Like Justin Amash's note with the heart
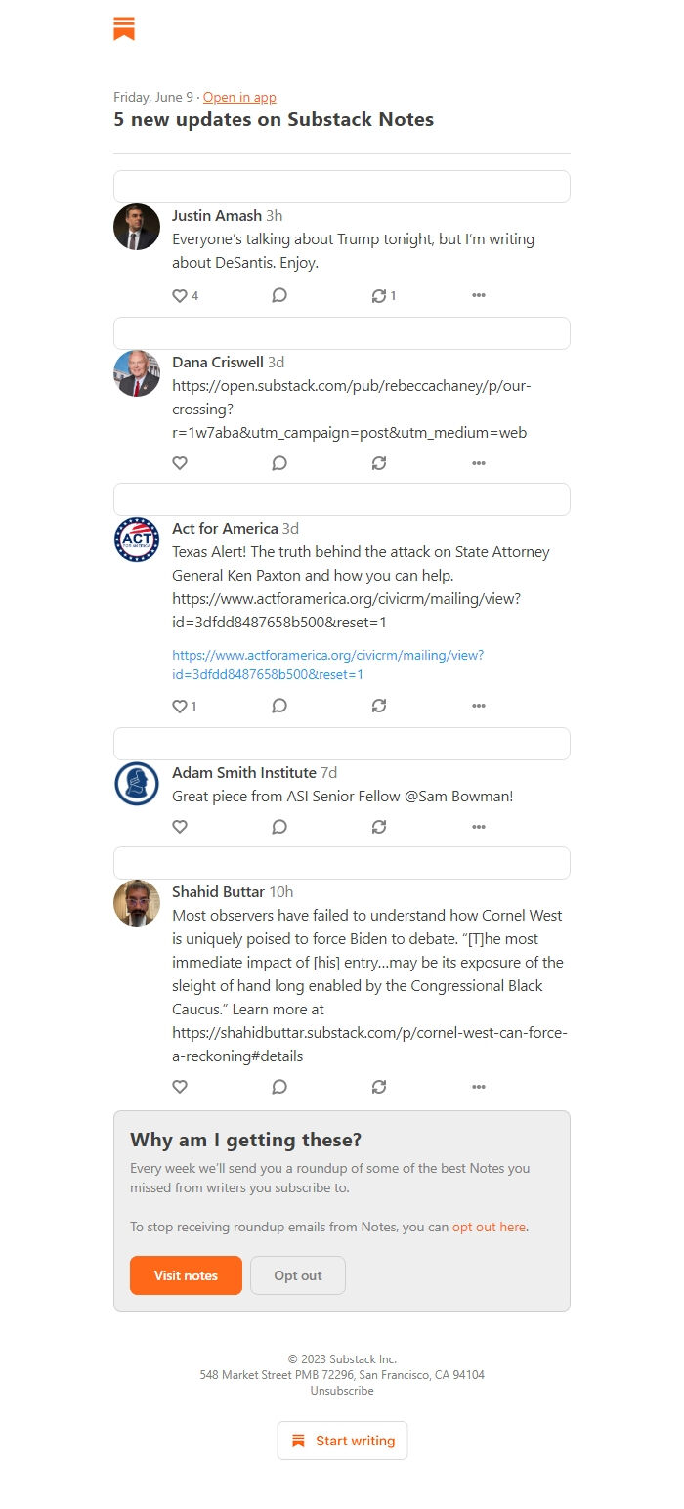 point(181,295)
